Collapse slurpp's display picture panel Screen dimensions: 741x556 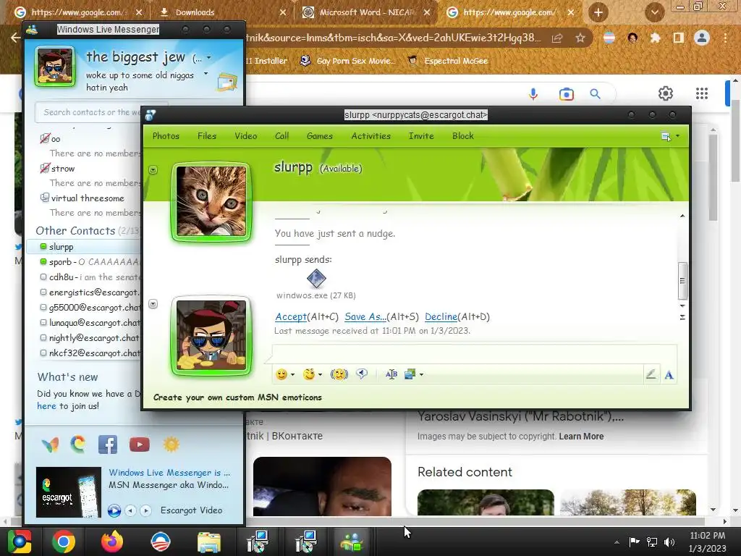153,169
